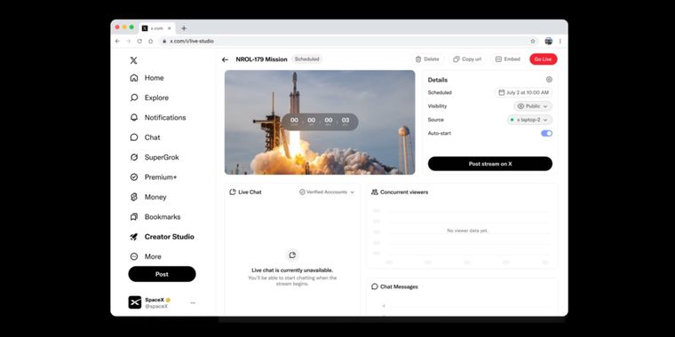675x337 pixels.
Task: Click the More circle icon
Action: 134,256
